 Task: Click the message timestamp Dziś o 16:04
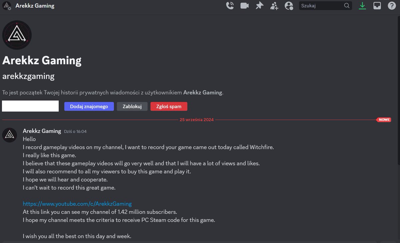(75, 131)
